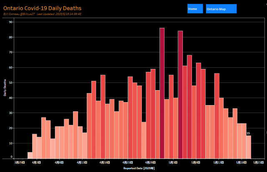Viewport: 267px width, 172px height.
Task: Click the 43 deaths bar on April 14
Action: [89, 126]
